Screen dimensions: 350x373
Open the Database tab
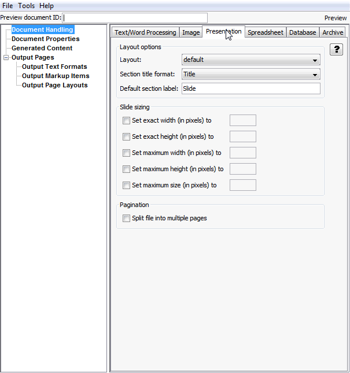303,32
